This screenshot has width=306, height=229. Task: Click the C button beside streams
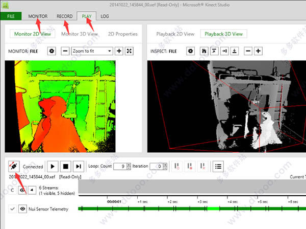(12, 190)
